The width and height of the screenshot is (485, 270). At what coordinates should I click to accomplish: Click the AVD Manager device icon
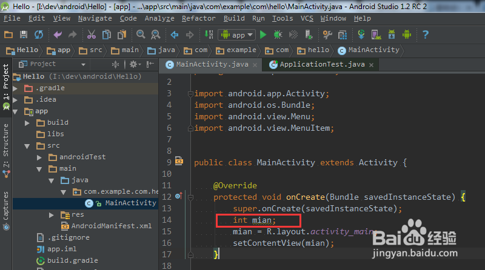pos(376,35)
